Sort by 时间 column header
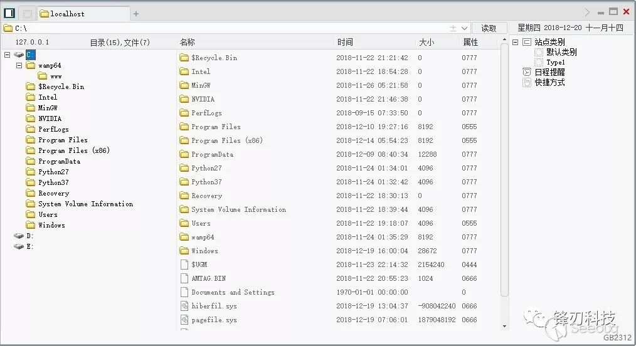The width and height of the screenshot is (636, 346). [345, 42]
